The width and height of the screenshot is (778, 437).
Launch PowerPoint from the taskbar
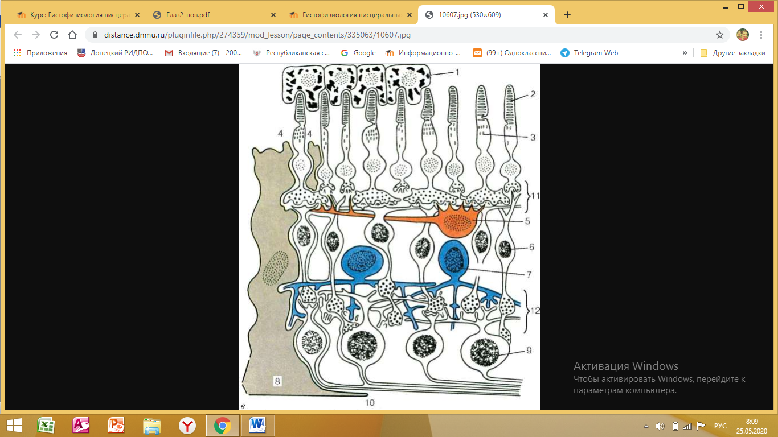click(116, 425)
